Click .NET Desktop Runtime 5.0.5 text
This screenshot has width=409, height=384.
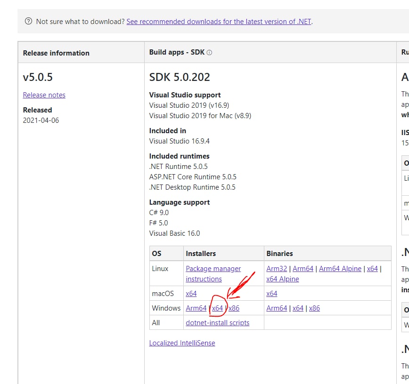tap(192, 187)
